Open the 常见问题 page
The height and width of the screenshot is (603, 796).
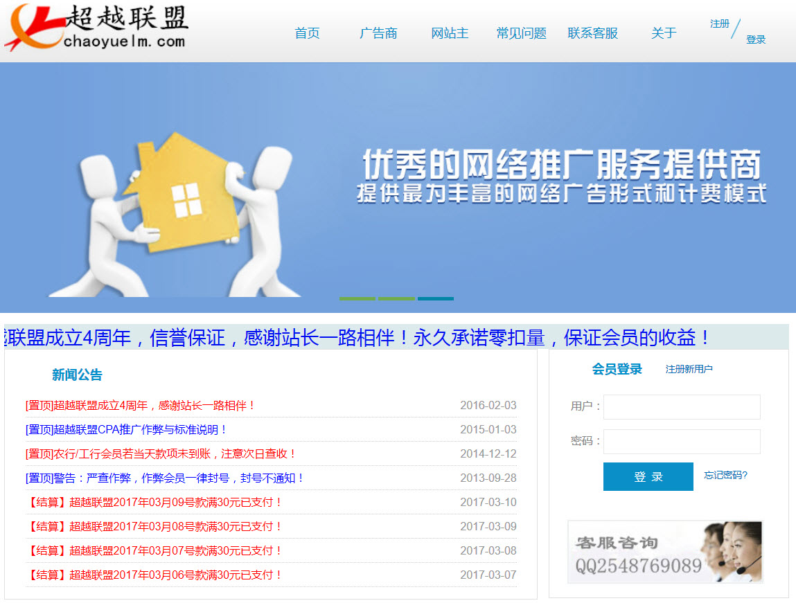pyautogui.click(x=521, y=33)
